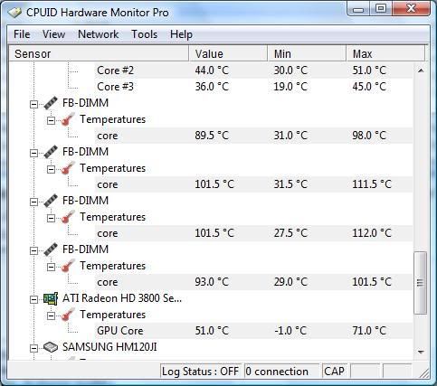Click the vertical scrollbar thumb
This screenshot has height=386, width=437.
coord(420,283)
